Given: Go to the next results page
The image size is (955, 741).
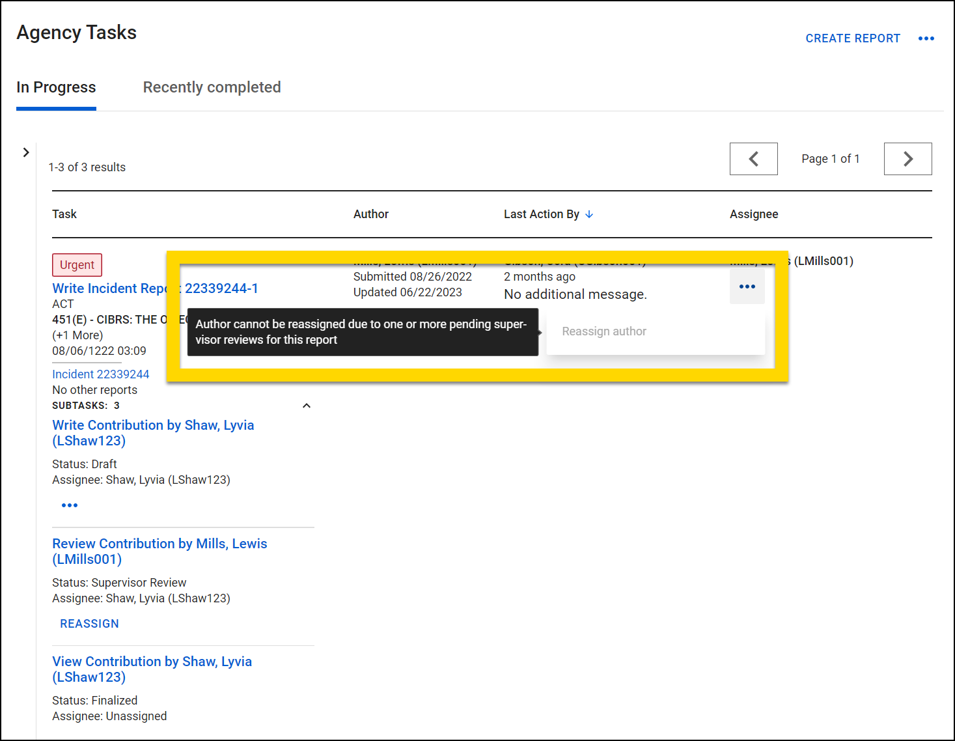Looking at the screenshot, I should coord(907,159).
